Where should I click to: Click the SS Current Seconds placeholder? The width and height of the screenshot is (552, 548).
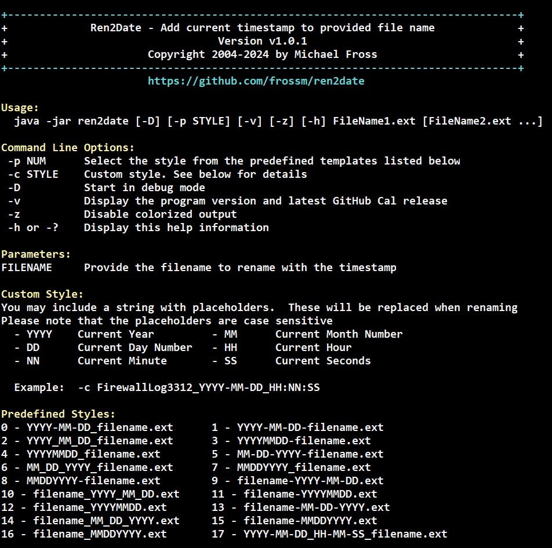click(x=230, y=361)
